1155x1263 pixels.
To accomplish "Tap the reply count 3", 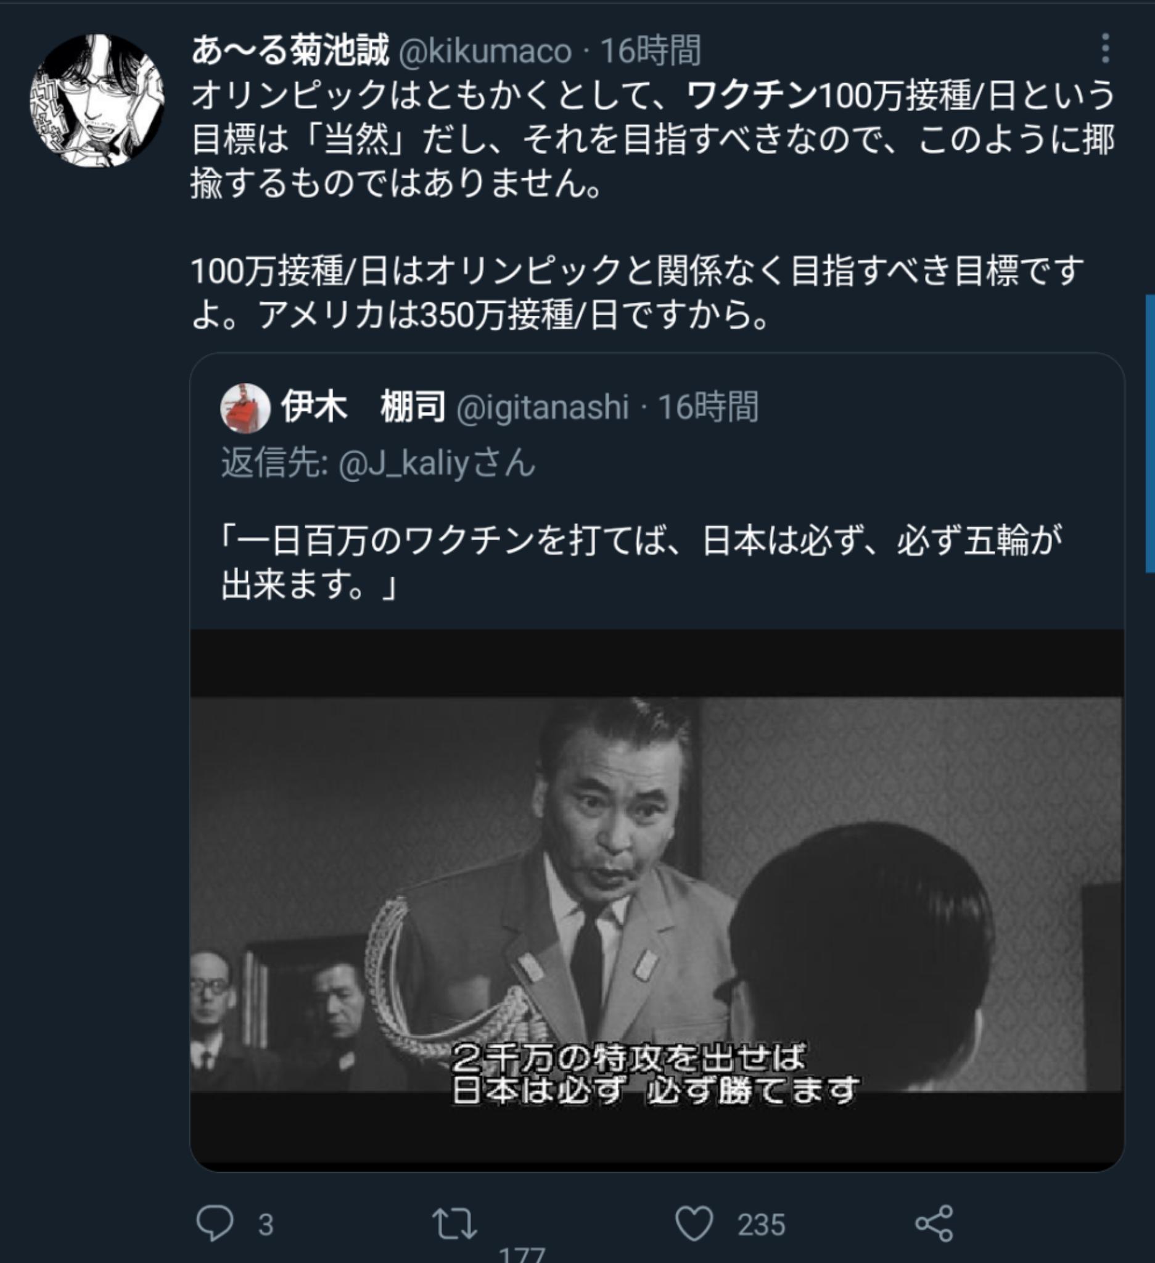I will click(x=266, y=1225).
